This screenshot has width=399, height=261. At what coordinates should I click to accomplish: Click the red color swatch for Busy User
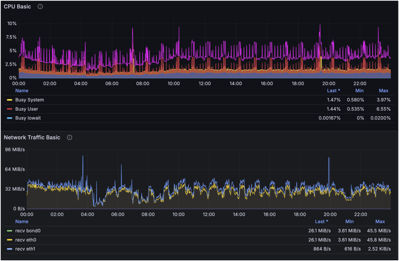pyautogui.click(x=10, y=109)
